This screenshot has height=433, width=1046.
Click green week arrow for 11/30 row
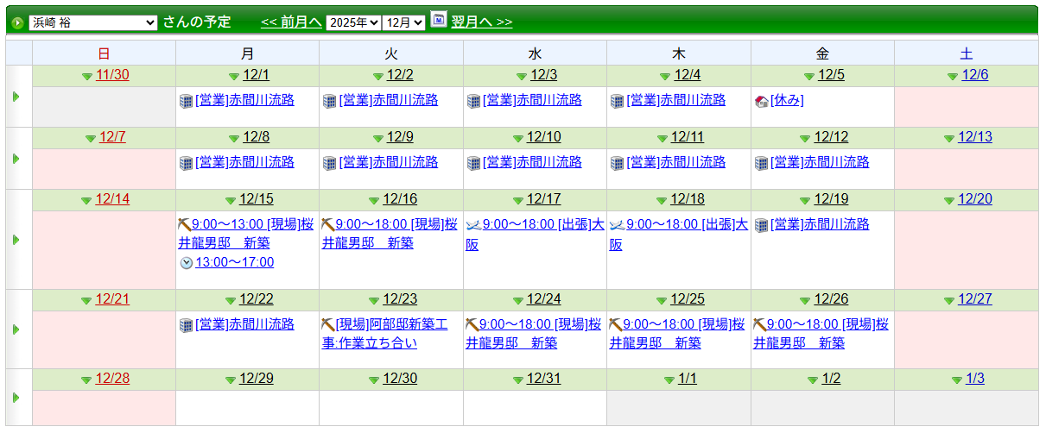pyautogui.click(x=16, y=97)
